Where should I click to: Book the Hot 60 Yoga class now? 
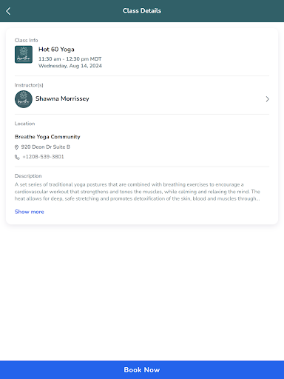(x=142, y=369)
